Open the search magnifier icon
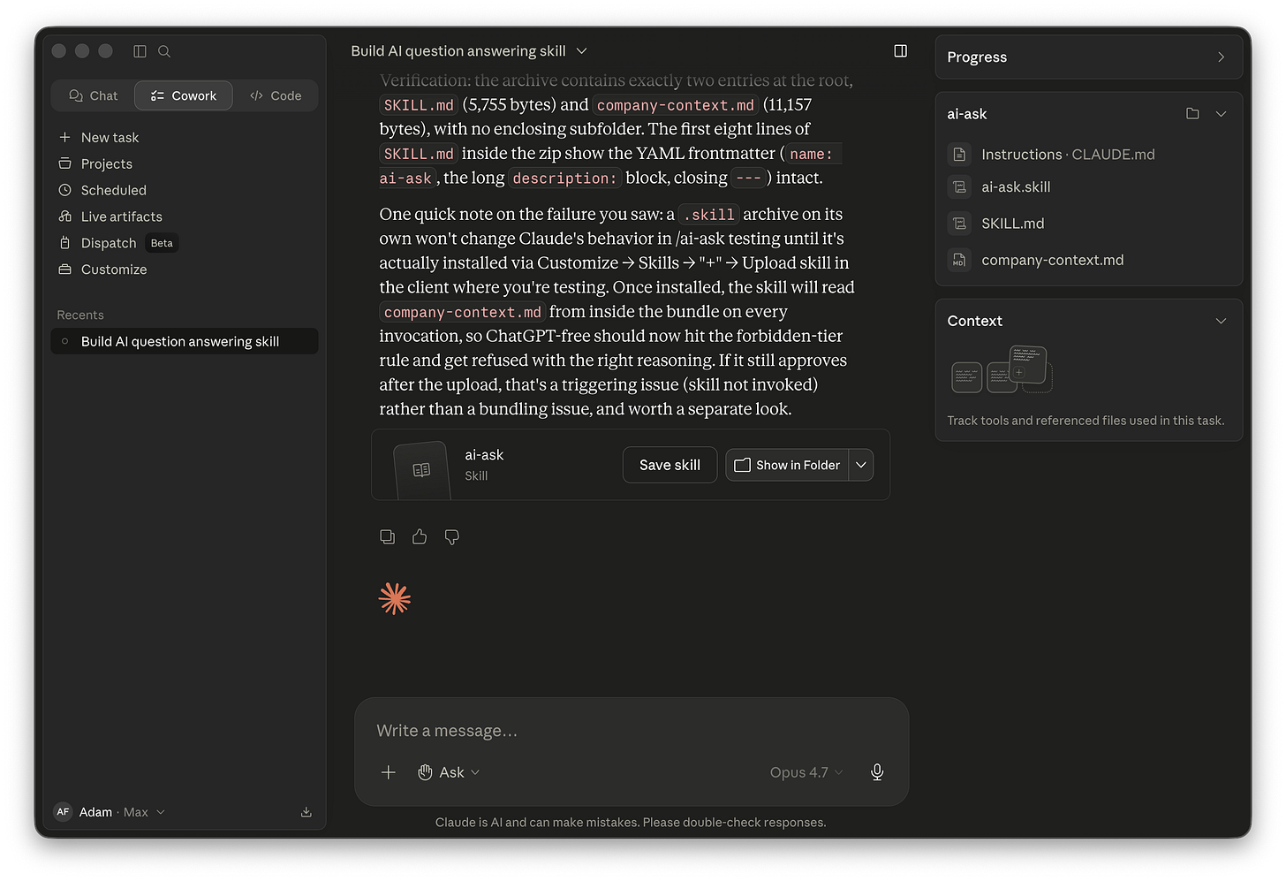Screen dimensions: 1286x881 (x=164, y=51)
